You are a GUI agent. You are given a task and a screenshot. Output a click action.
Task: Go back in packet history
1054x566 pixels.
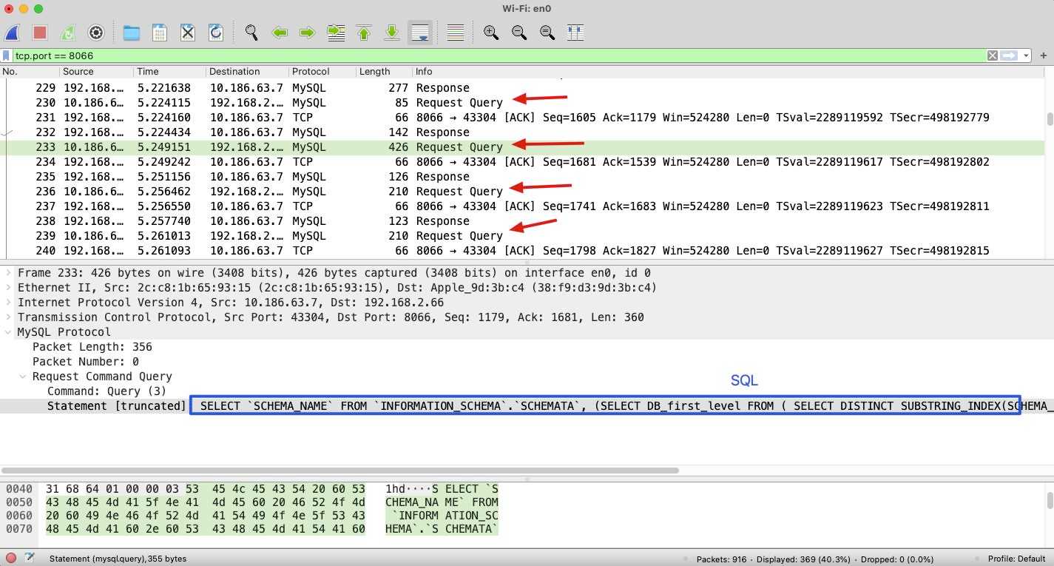point(280,33)
